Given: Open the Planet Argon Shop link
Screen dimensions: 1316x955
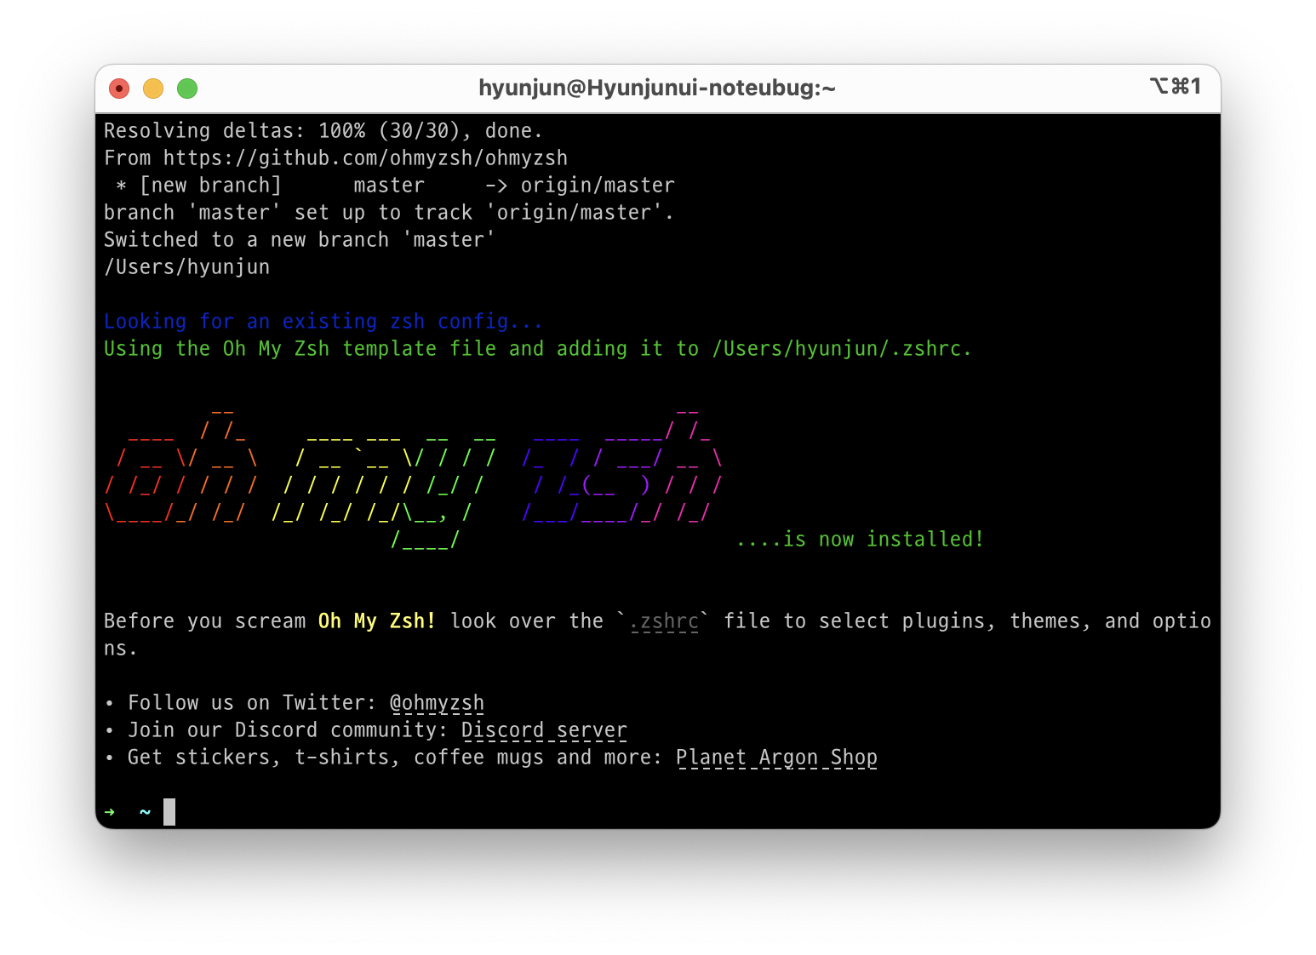Looking at the screenshot, I should (776, 758).
